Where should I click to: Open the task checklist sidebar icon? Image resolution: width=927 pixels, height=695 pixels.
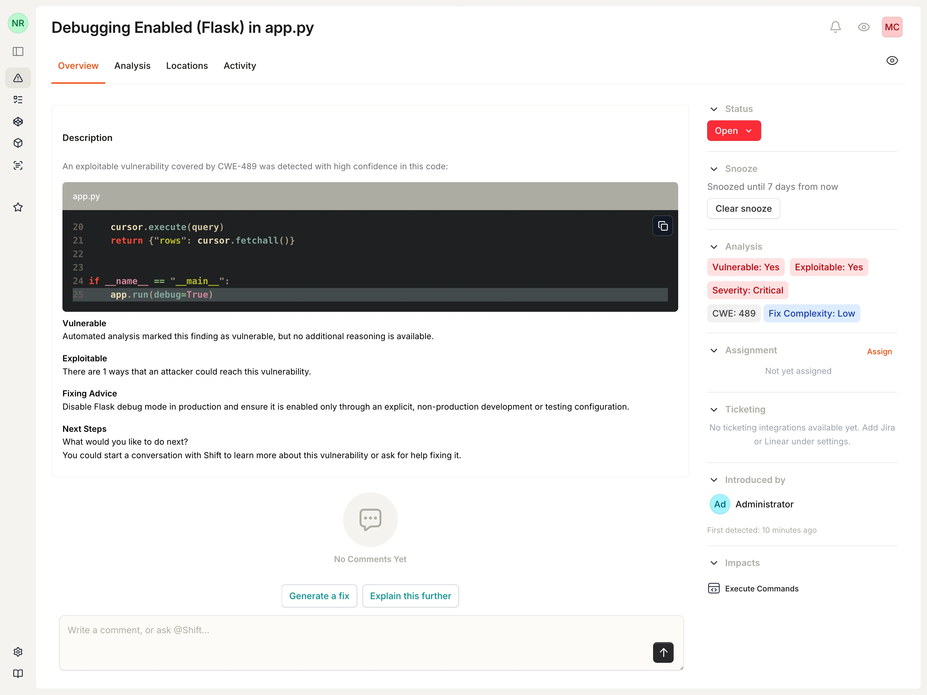pos(18,100)
